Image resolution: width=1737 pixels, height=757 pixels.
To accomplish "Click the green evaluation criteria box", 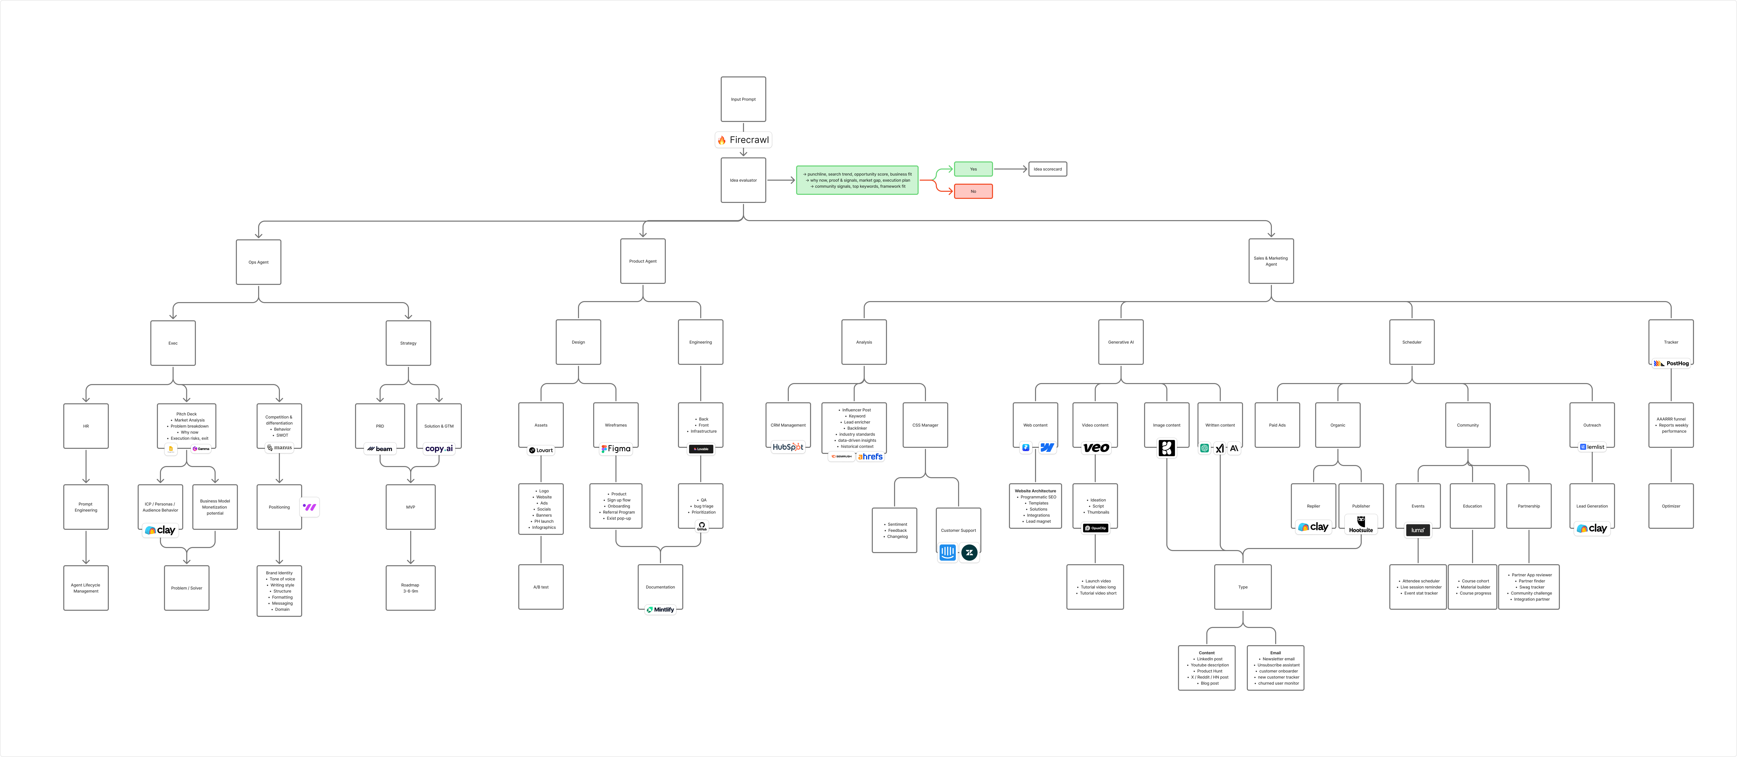I will click(857, 180).
